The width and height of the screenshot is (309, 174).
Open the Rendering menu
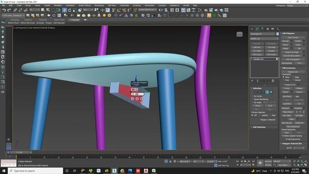(x=99, y=5)
